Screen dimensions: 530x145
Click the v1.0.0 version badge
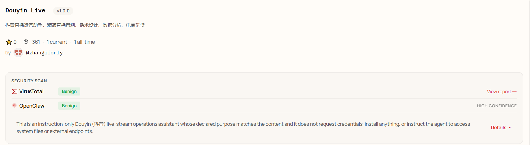pyautogui.click(x=63, y=11)
